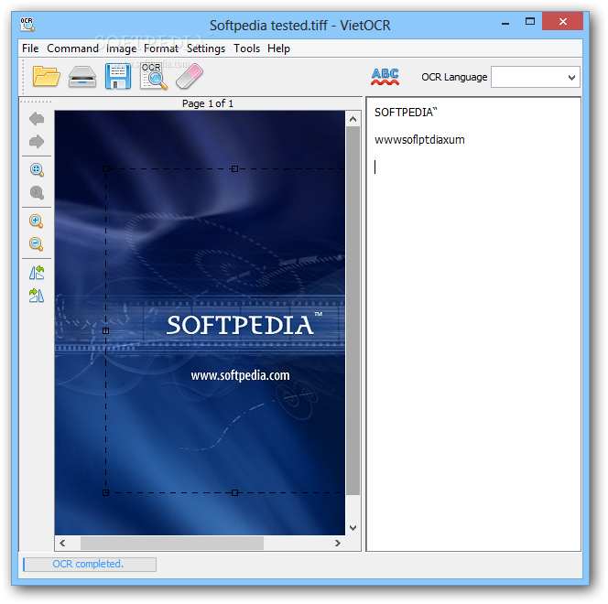Open the Tools menu
608x604 pixels.
click(246, 49)
